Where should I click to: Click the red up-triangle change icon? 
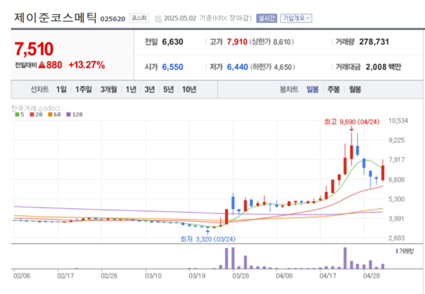tap(42, 64)
